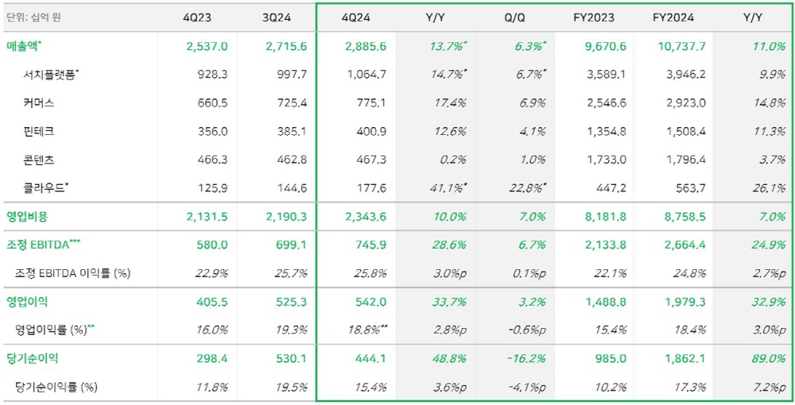Click the 단위: 십억 원 unit label
Screen dimensions: 795x405
(x=34, y=16)
